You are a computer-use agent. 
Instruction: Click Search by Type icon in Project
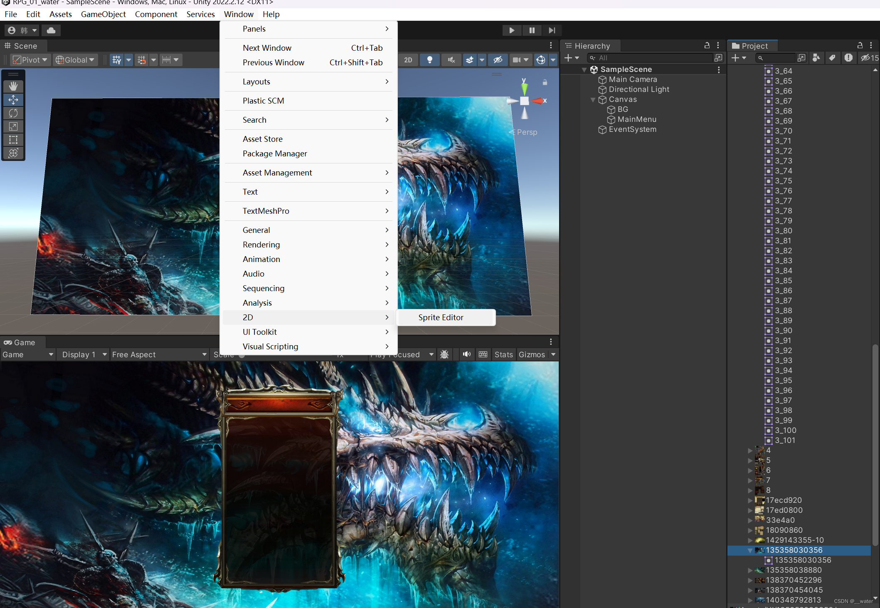coord(816,58)
